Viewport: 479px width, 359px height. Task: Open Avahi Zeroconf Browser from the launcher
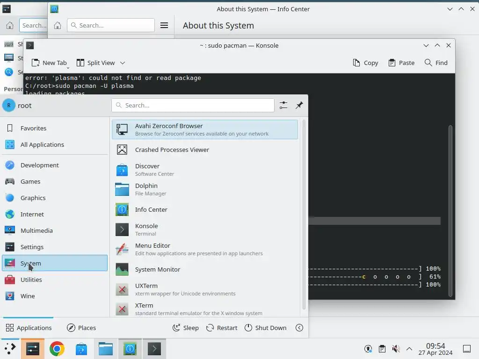tap(205, 129)
